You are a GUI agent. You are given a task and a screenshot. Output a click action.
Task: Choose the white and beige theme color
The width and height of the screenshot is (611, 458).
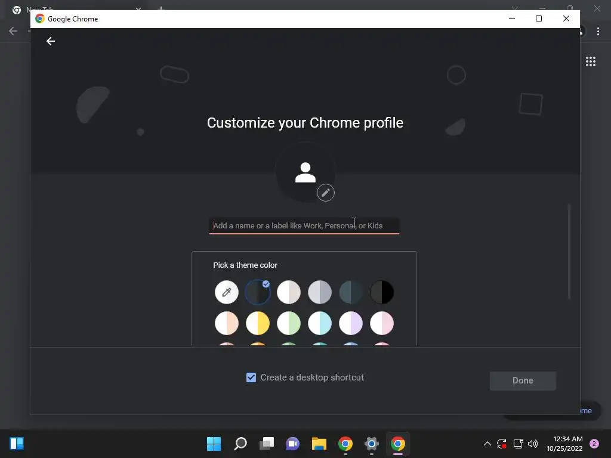point(289,292)
